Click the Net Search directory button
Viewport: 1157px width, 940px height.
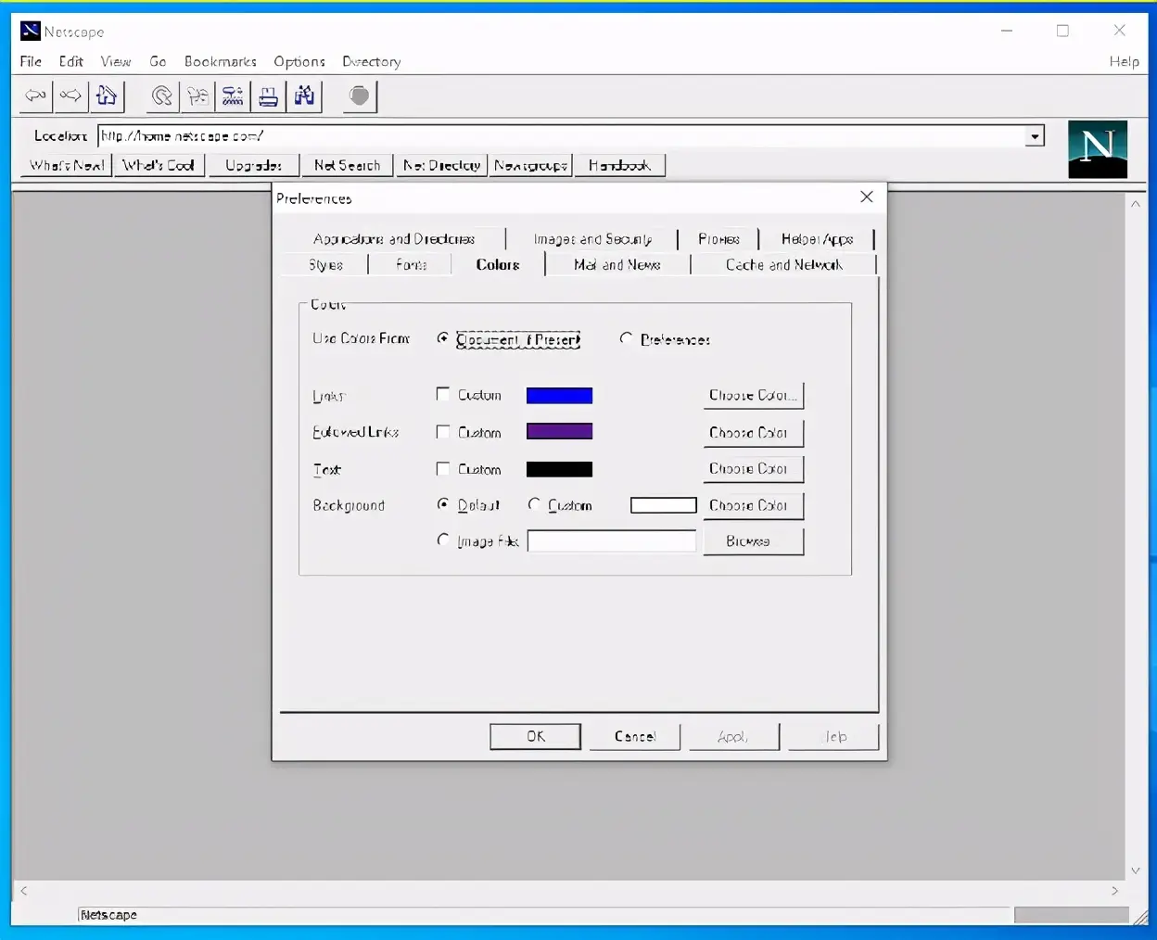[347, 165]
